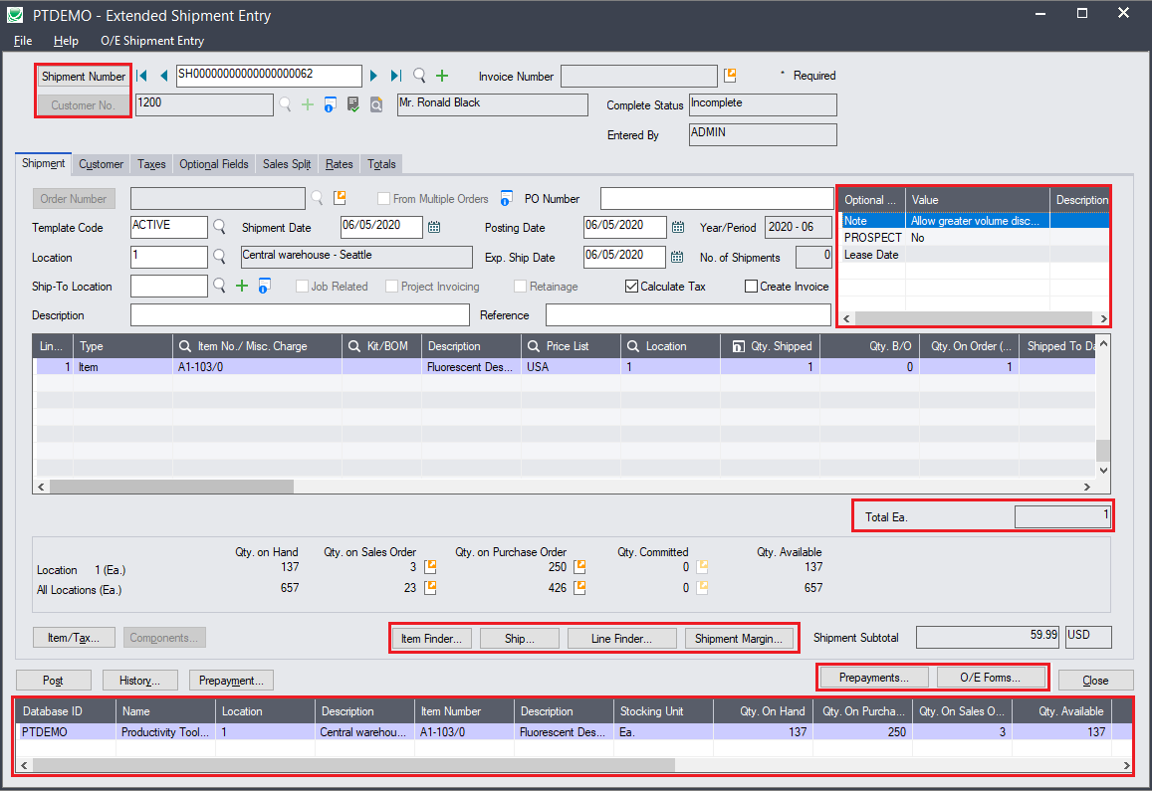Open the info icon beside PO Number
Screen dimensions: 1152x791
pyautogui.click(x=506, y=198)
